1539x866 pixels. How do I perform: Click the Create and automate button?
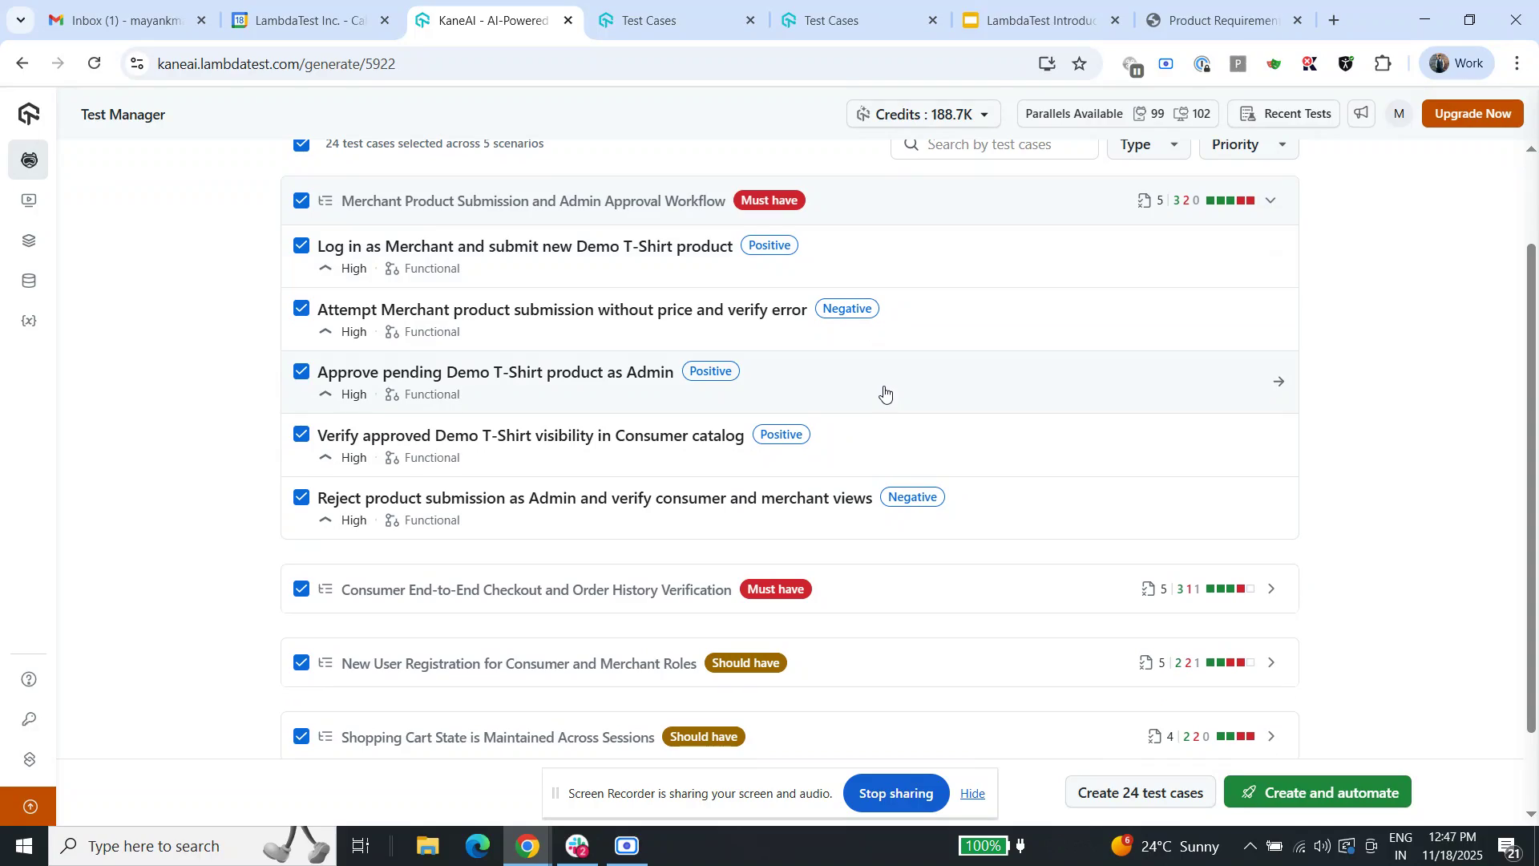pos(1317,792)
